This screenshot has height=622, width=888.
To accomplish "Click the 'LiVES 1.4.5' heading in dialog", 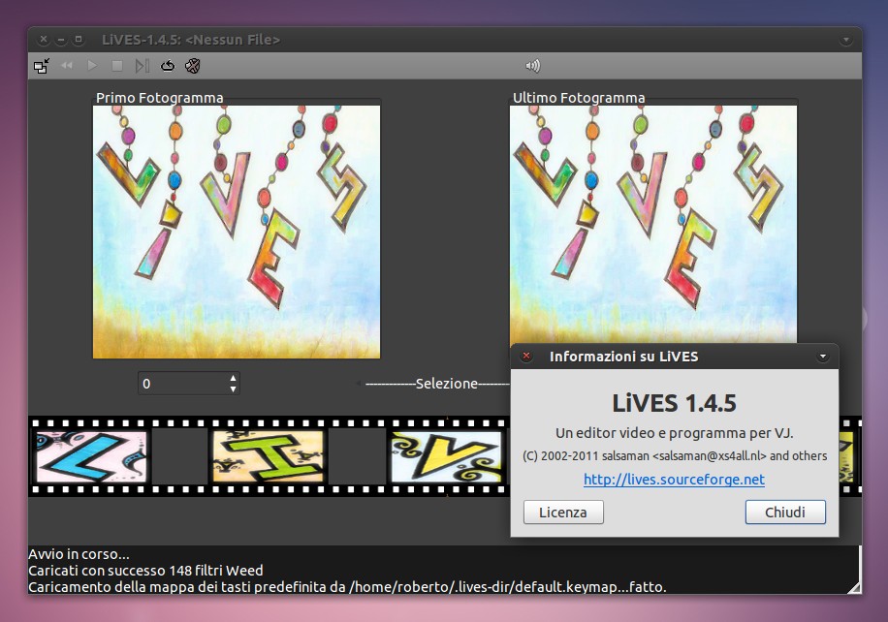I will click(674, 404).
